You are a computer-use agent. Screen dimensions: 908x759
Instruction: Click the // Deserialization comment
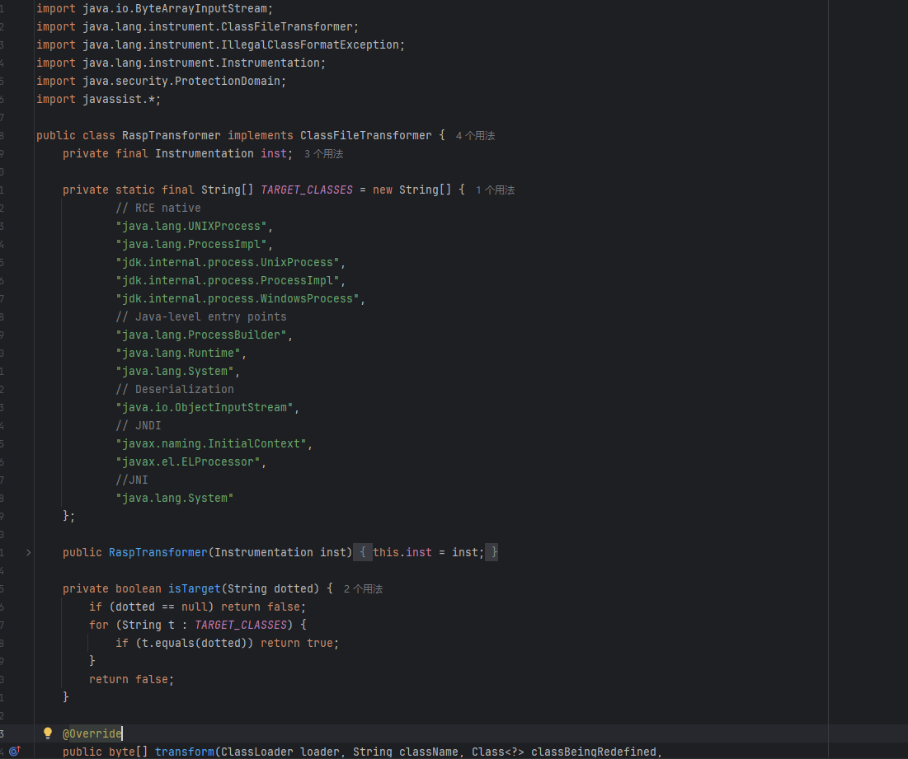coord(174,389)
